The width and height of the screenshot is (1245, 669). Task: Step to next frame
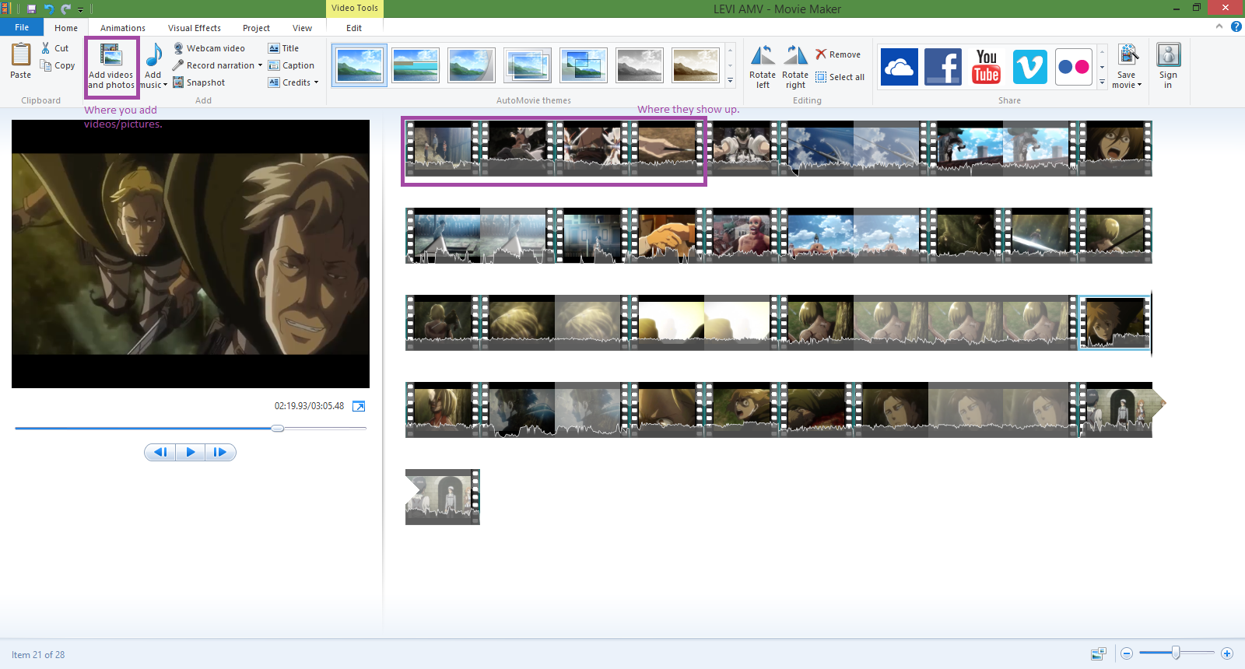220,452
